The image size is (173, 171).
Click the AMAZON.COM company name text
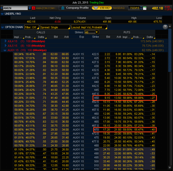(47, 8)
